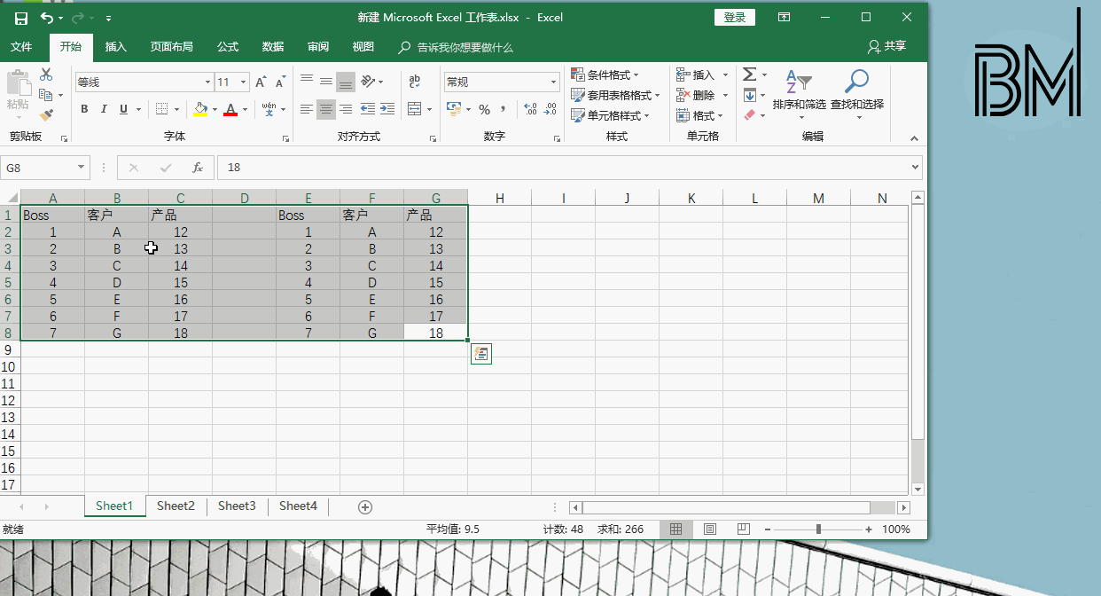Viewport: 1101px width, 596px height.
Task: Click the text orientation icon
Action: [x=369, y=82]
